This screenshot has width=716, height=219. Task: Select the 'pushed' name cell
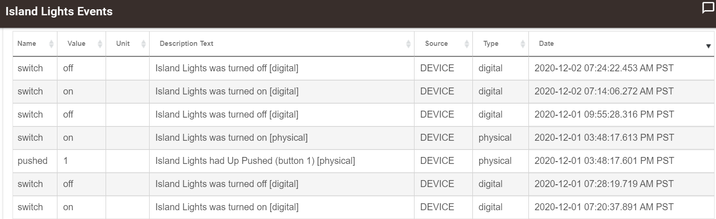pyautogui.click(x=35, y=161)
